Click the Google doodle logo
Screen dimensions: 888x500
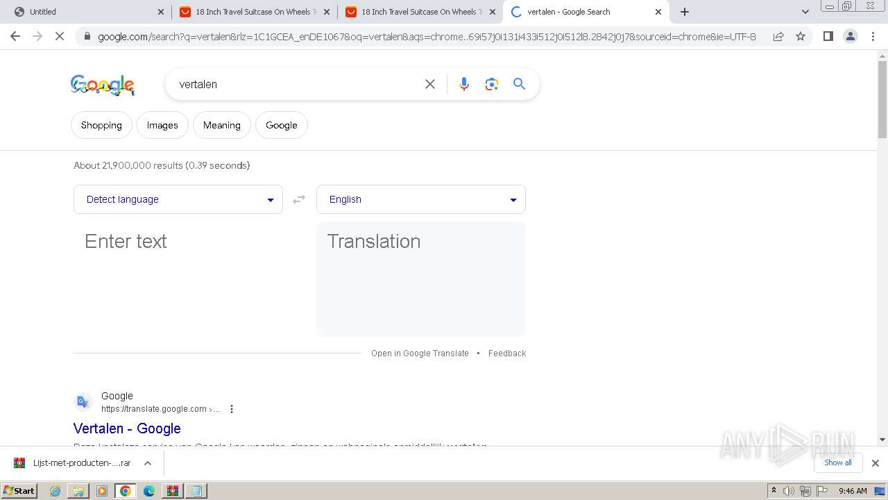[x=103, y=85]
